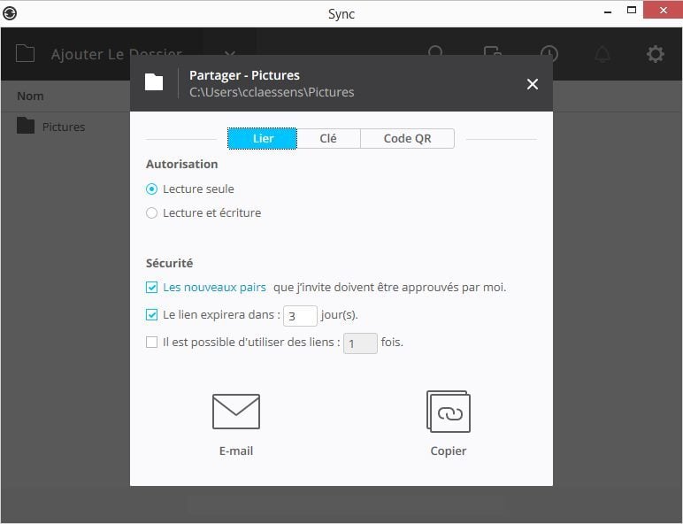Open the Code QR tab
683x524 pixels.
(407, 139)
